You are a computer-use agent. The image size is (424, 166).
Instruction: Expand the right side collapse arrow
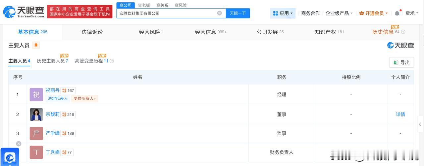coord(420,124)
